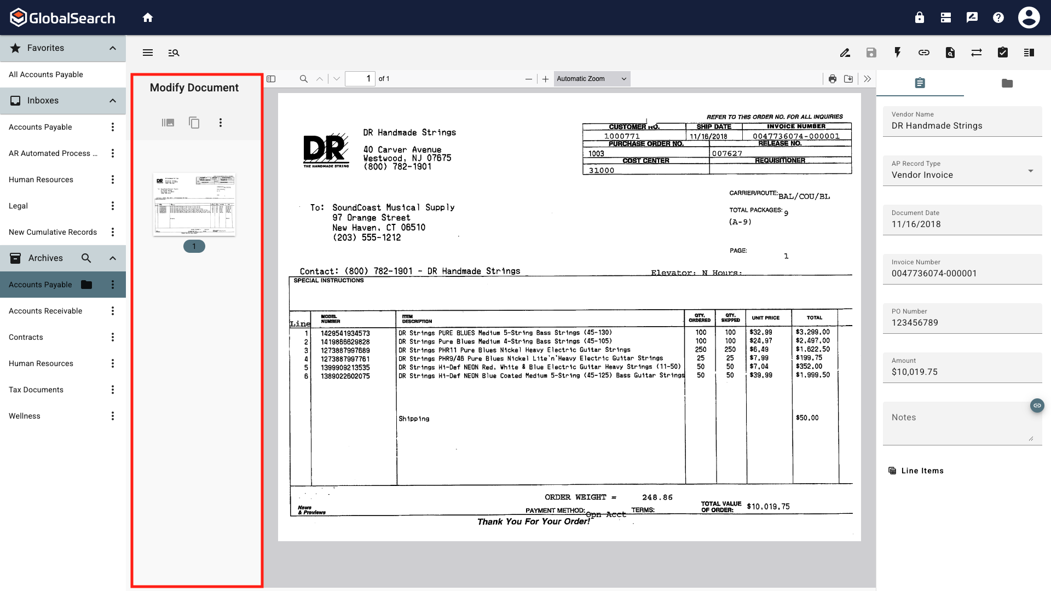Click the link chain toolbar icon
1051x591 pixels.
pos(924,53)
